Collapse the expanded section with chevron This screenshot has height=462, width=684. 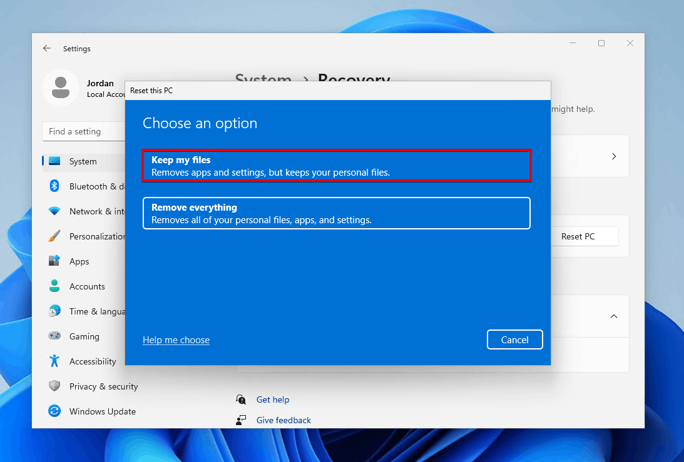614,316
